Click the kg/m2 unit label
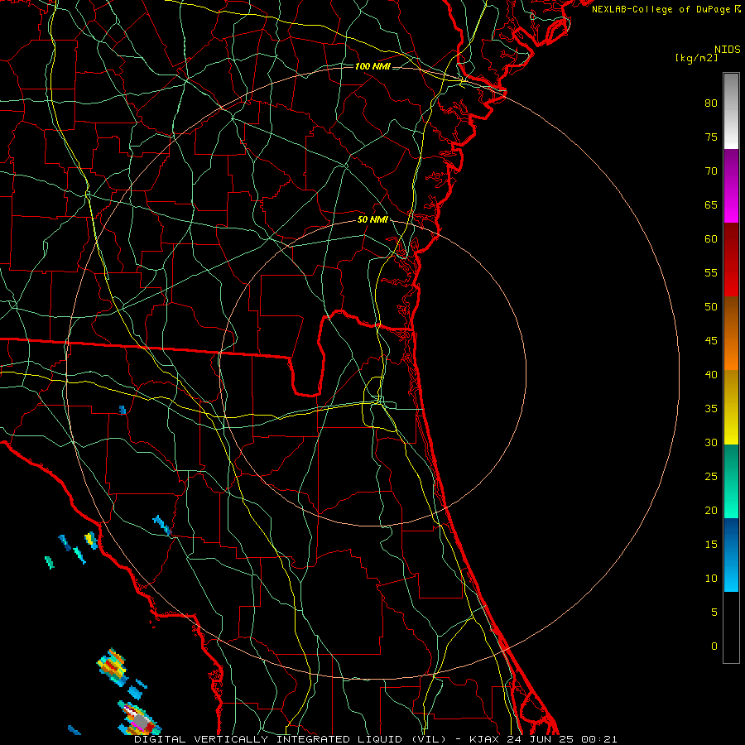 click(696, 58)
